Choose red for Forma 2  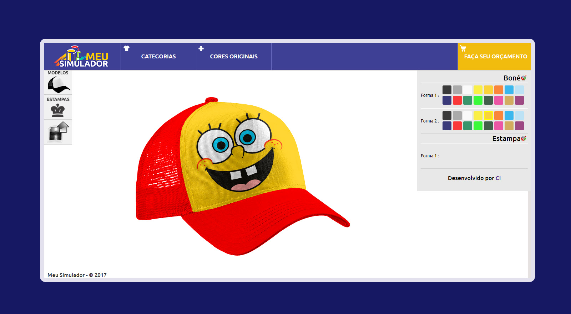click(x=457, y=126)
